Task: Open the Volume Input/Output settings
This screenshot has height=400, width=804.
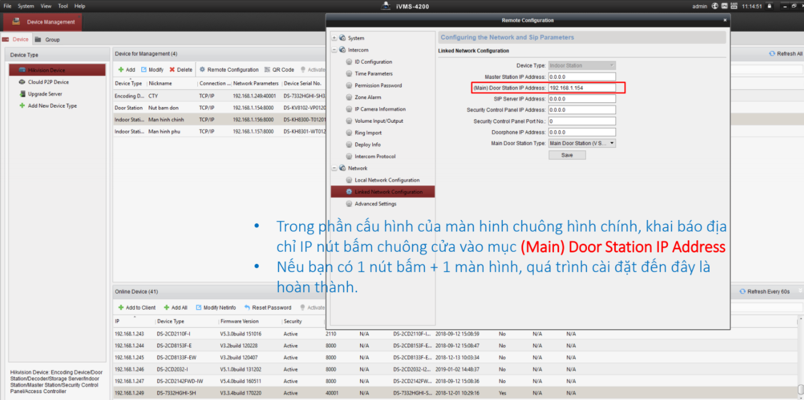Action: (x=379, y=121)
